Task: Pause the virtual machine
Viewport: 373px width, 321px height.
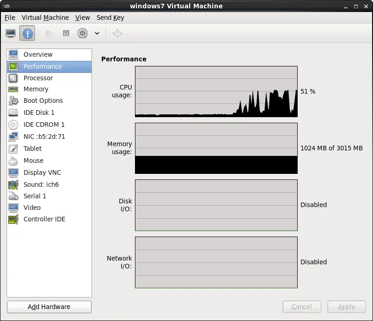Action: coord(66,33)
